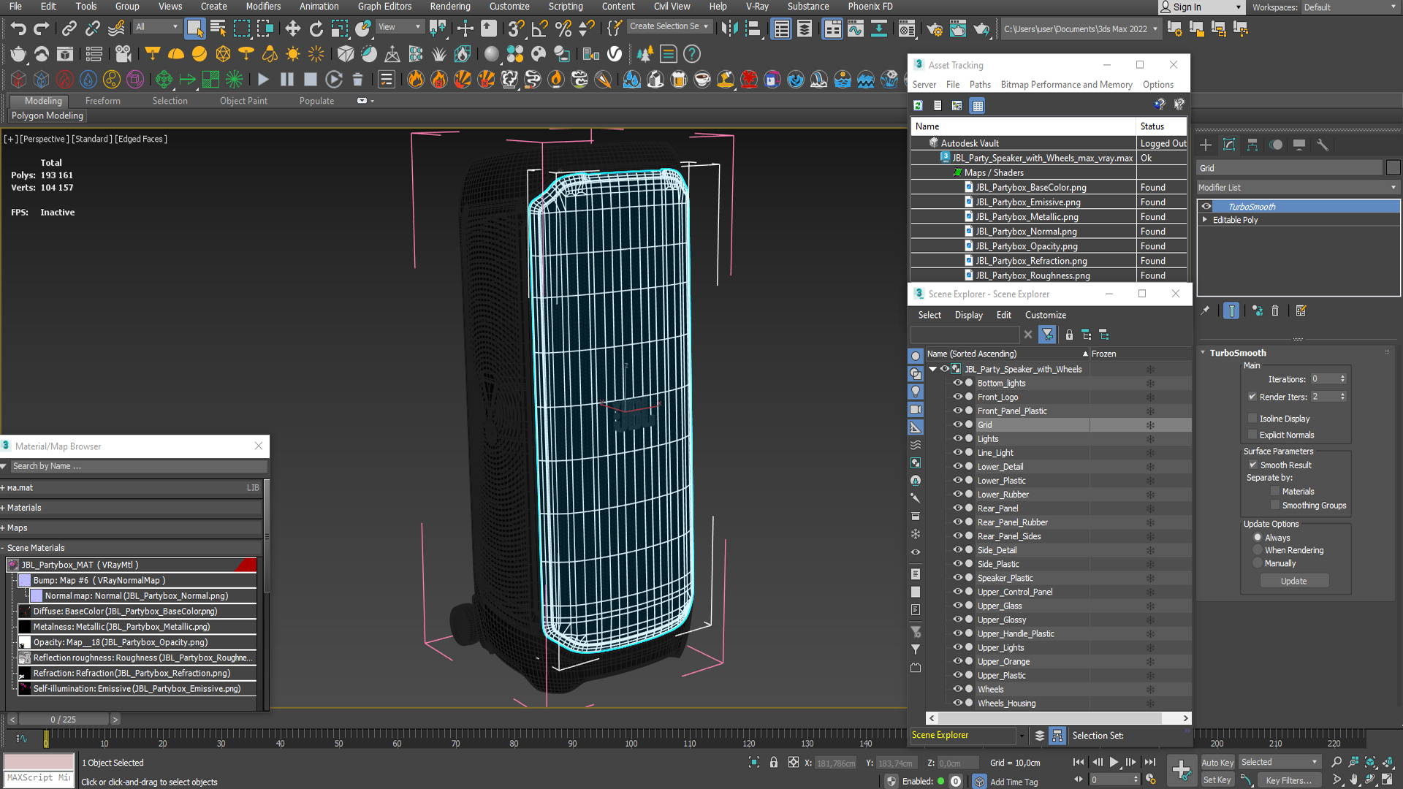
Task: Select the When Rendering update option
Action: (x=1258, y=550)
